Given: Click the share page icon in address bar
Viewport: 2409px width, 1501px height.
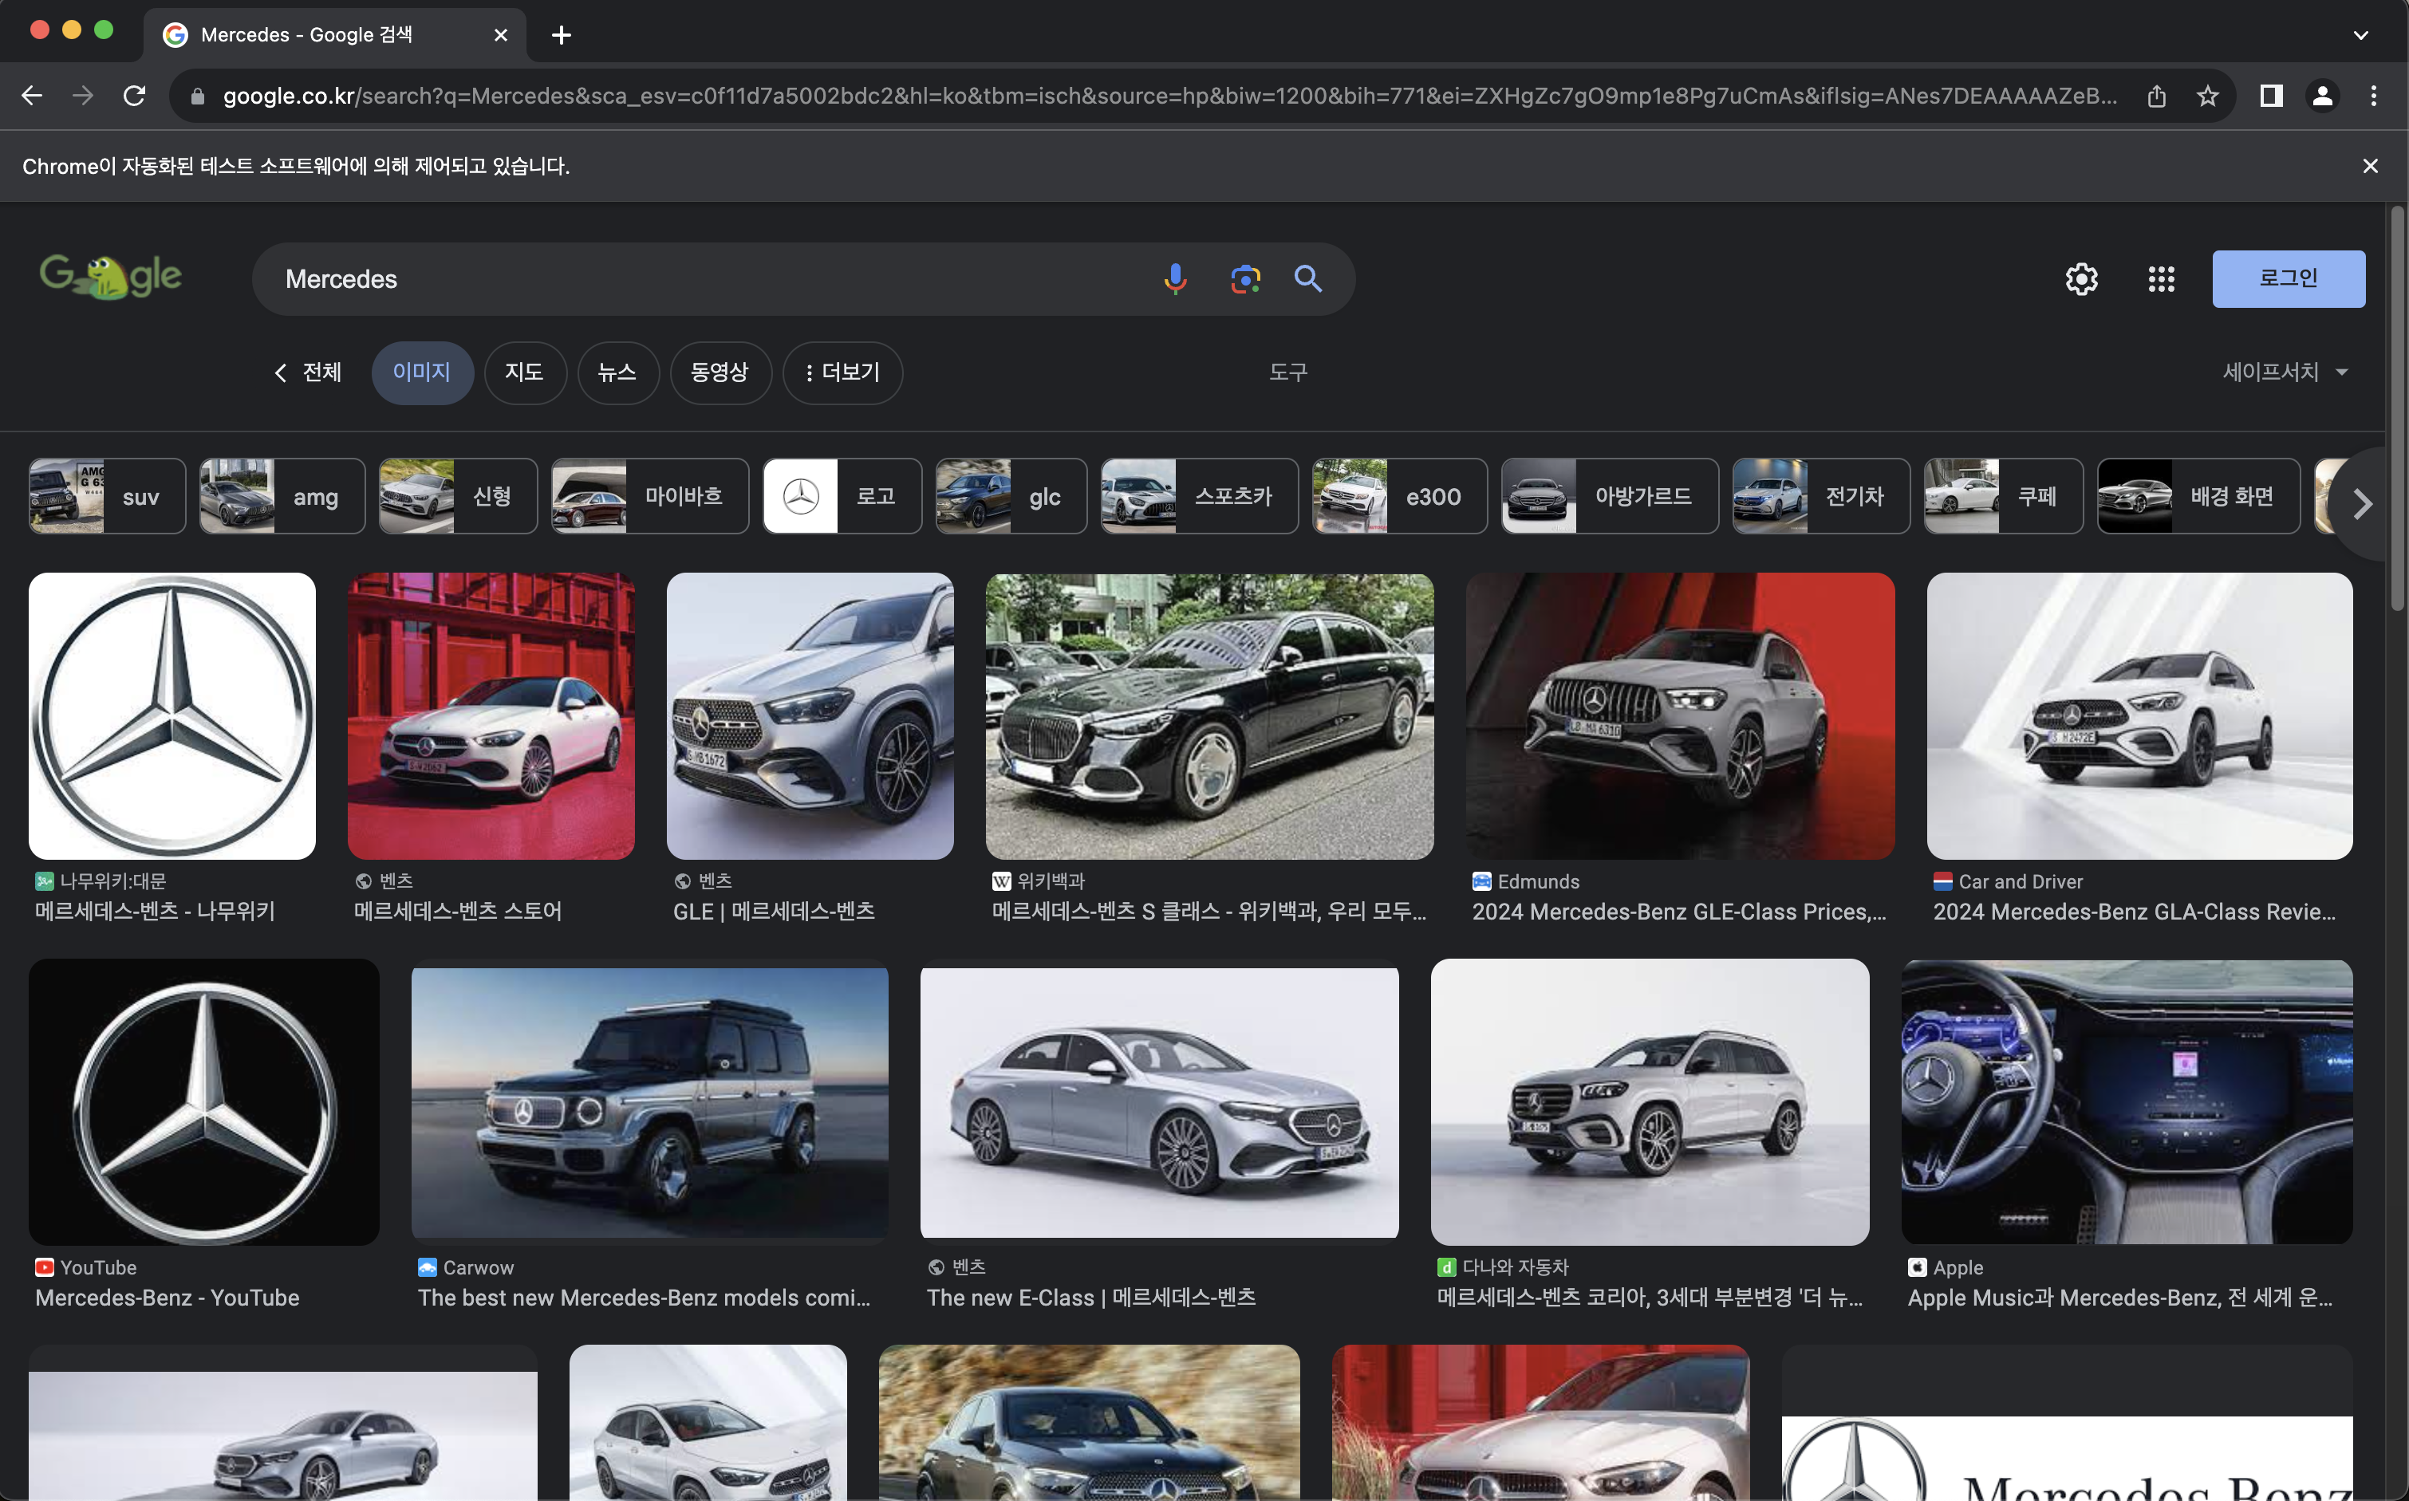Looking at the screenshot, I should [x=2156, y=97].
